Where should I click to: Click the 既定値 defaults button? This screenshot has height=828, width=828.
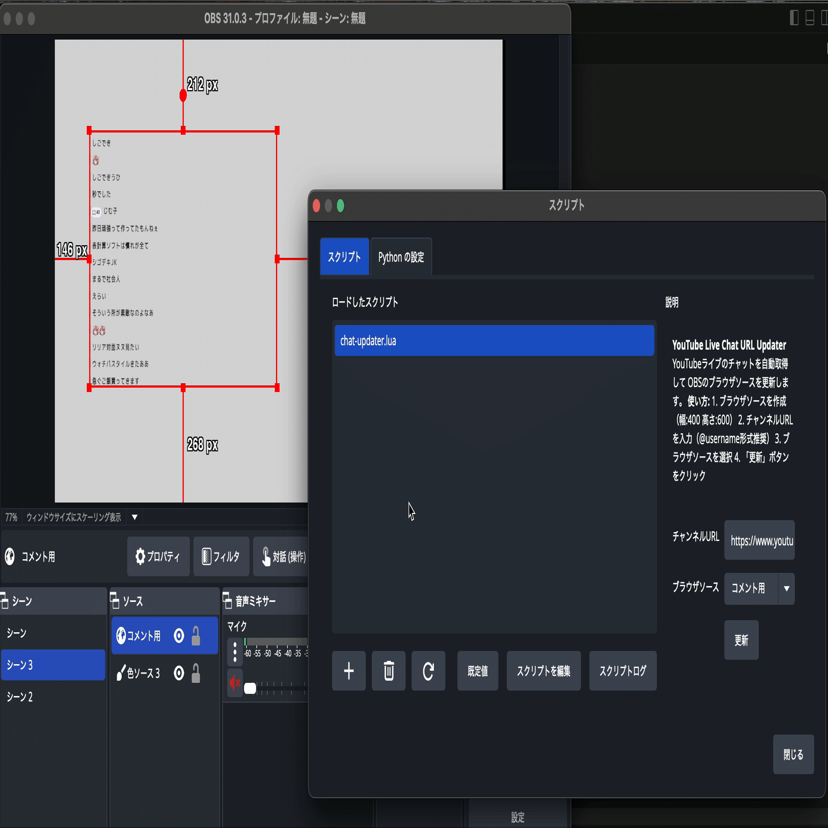(478, 671)
